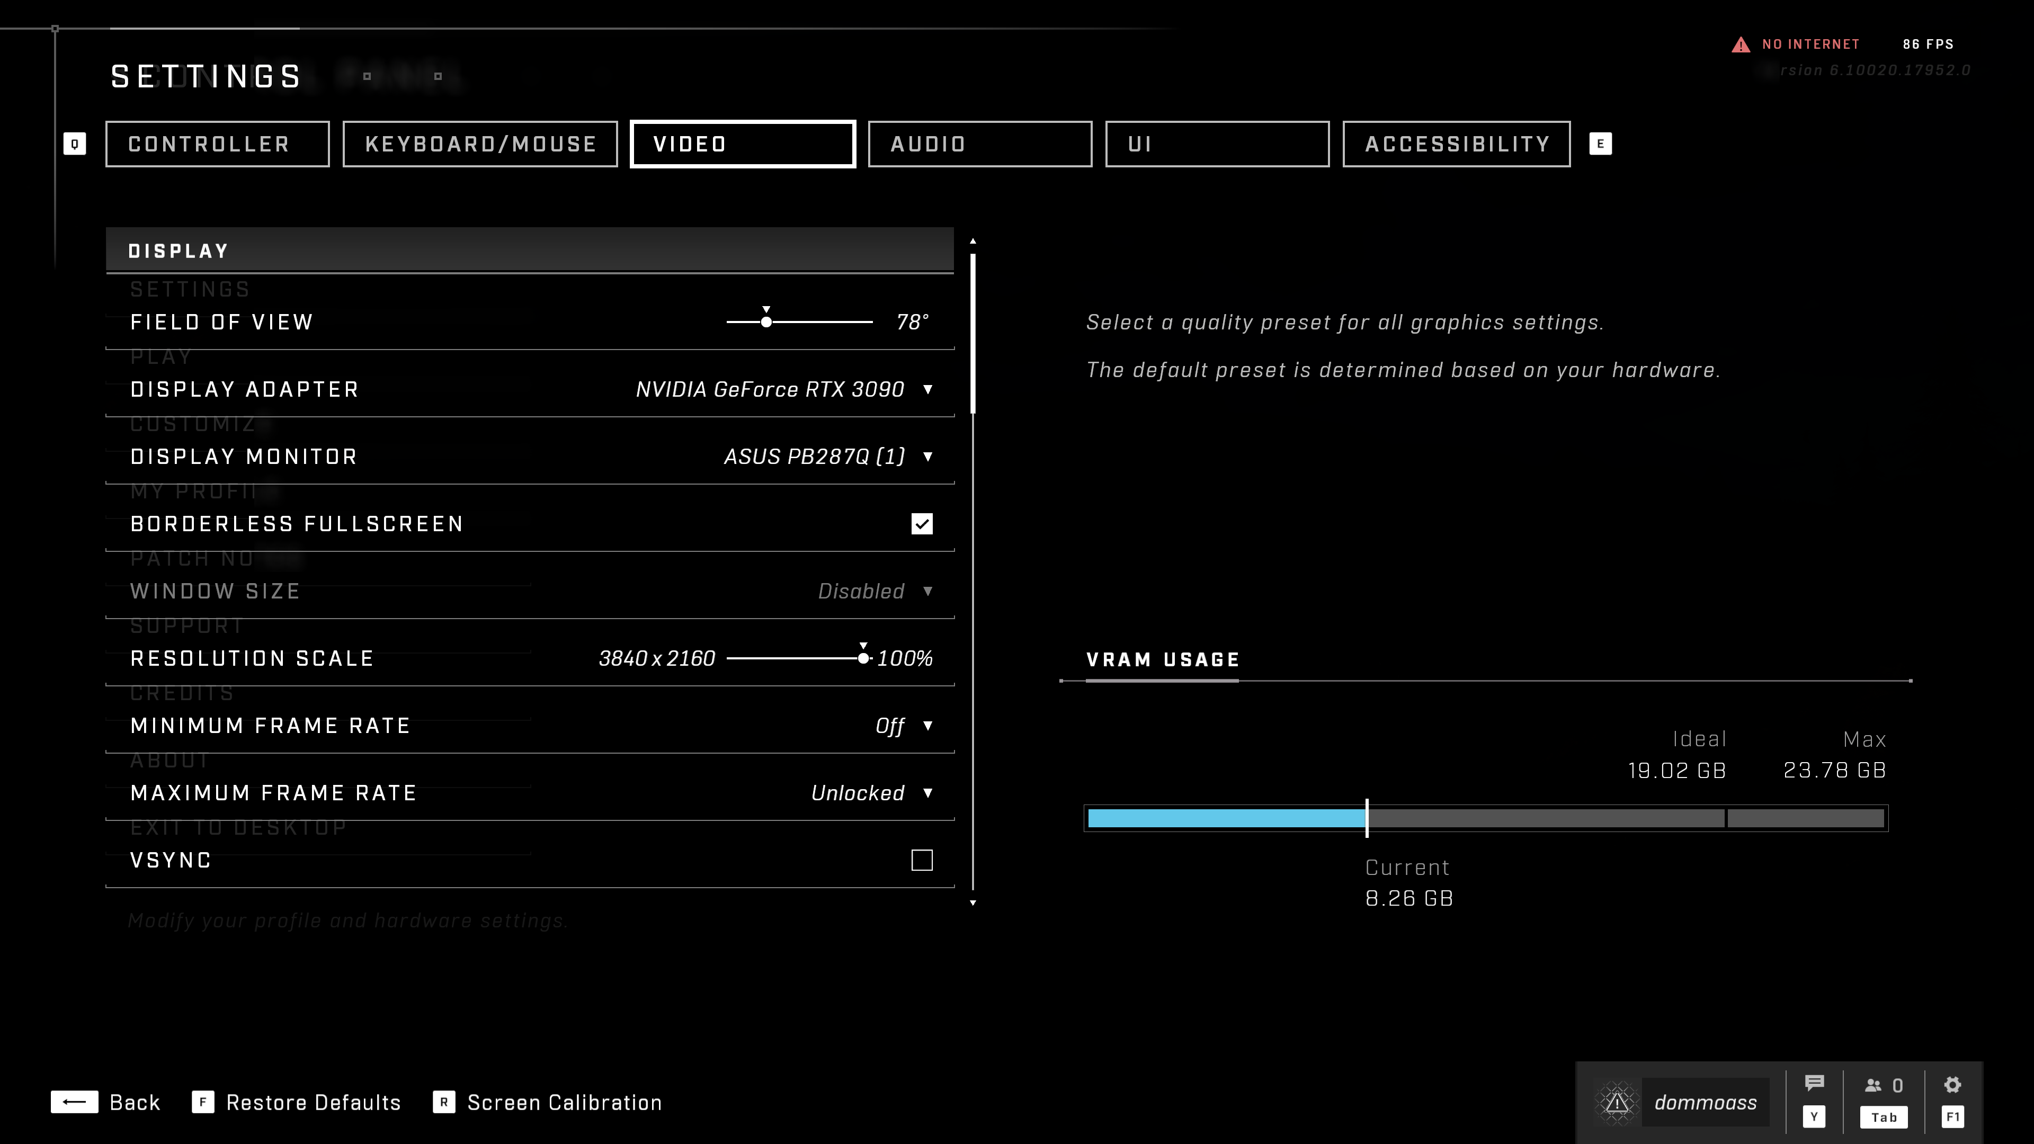Click the back arrow key icon
The width and height of the screenshot is (2034, 1144).
pos(74,1102)
